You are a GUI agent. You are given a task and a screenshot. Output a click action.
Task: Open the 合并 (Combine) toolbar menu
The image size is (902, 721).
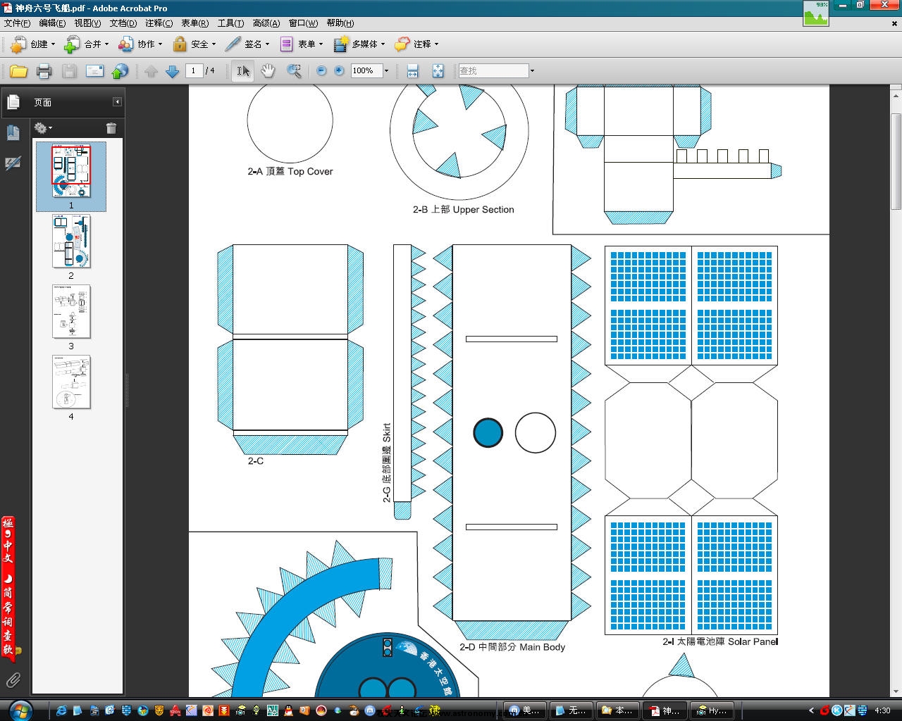(x=86, y=44)
